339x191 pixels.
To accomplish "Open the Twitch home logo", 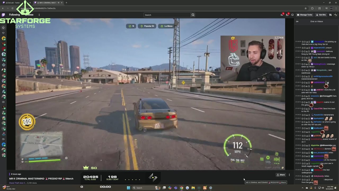I will [3, 15].
